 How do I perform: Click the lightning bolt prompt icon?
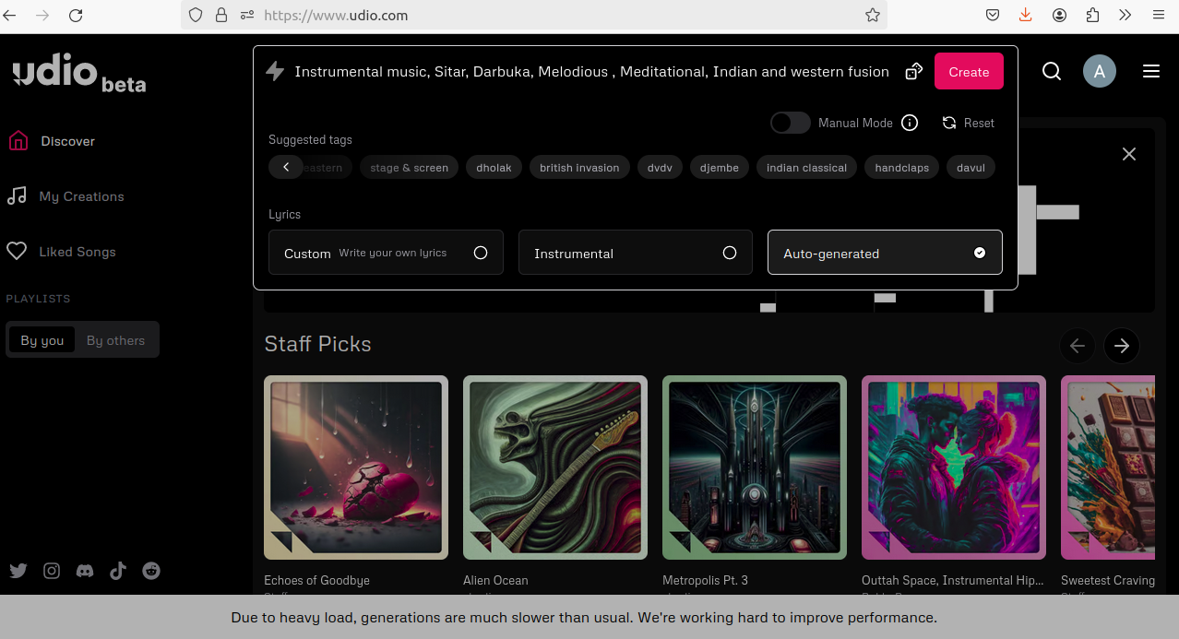click(x=275, y=71)
